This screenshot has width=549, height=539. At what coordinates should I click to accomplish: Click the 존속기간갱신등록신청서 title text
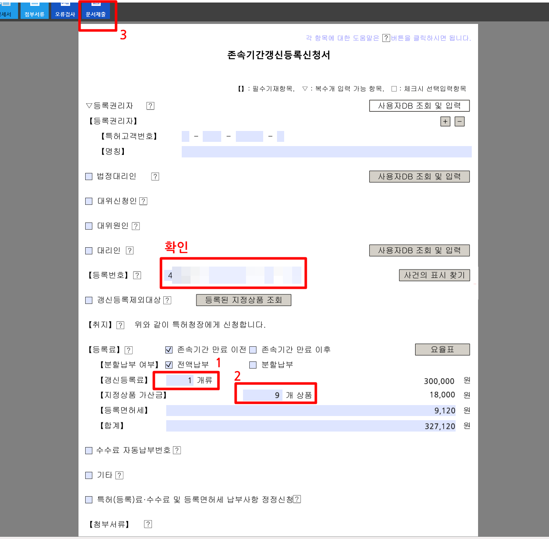click(279, 55)
